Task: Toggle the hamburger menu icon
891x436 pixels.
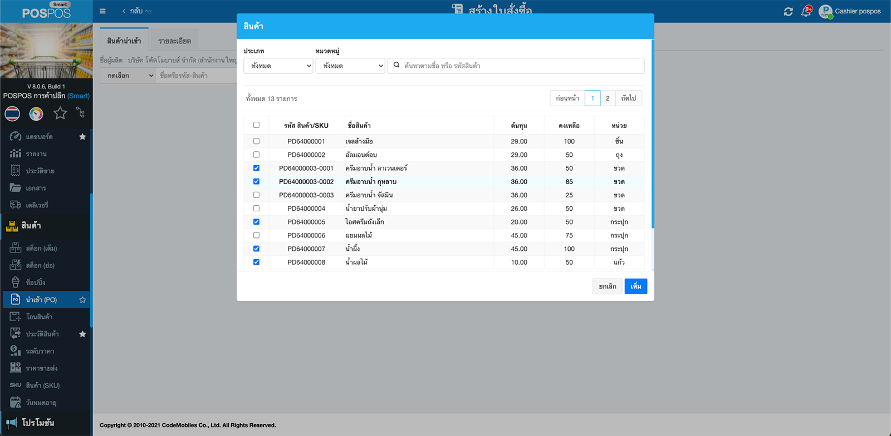Action: 102,11
